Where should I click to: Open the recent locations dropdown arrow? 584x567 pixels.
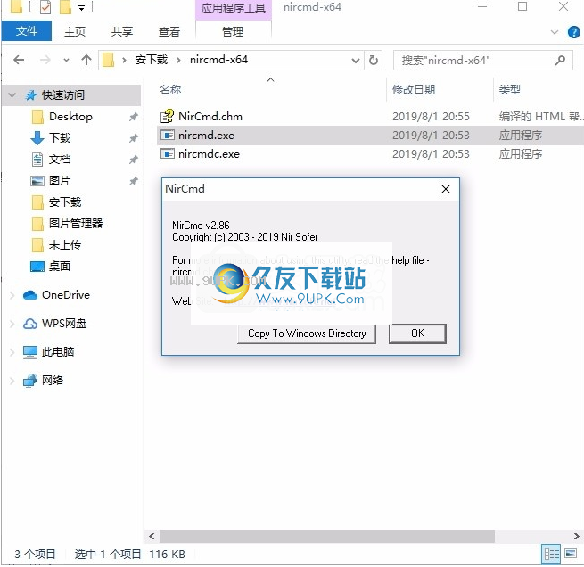66,60
